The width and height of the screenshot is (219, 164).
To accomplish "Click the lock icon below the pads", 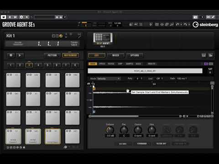I will coord(24,147).
